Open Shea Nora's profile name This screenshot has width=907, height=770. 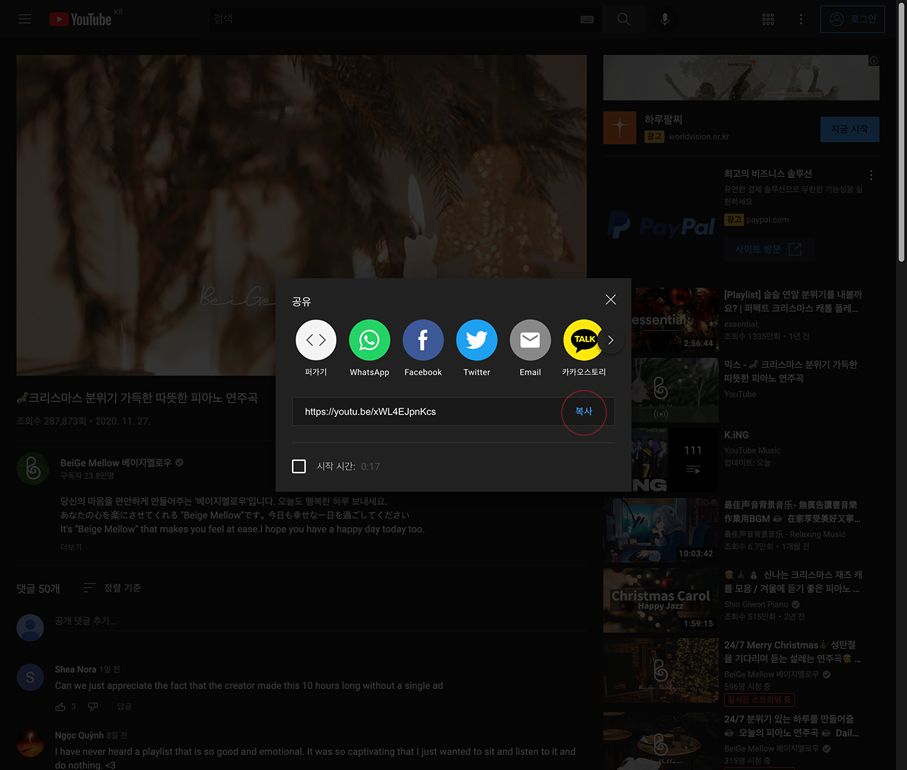tap(76, 669)
